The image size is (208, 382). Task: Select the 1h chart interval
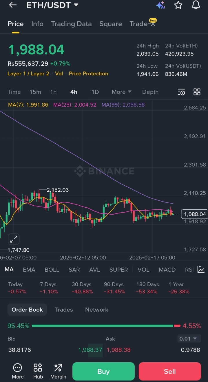point(53,92)
